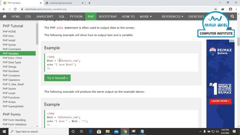Click the sidebar menu scrollbar thumb
The image size is (240, 135).
point(37,34)
